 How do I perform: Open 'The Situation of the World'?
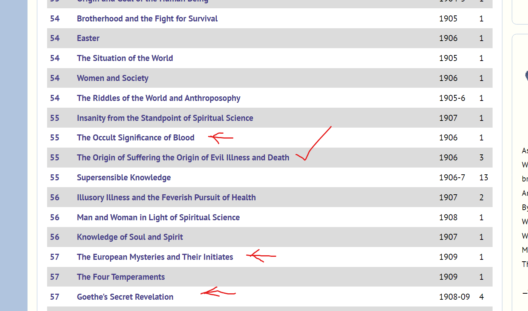point(125,58)
